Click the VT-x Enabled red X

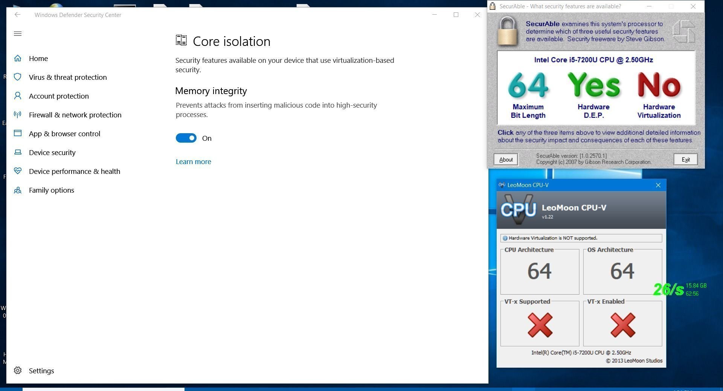click(x=623, y=325)
